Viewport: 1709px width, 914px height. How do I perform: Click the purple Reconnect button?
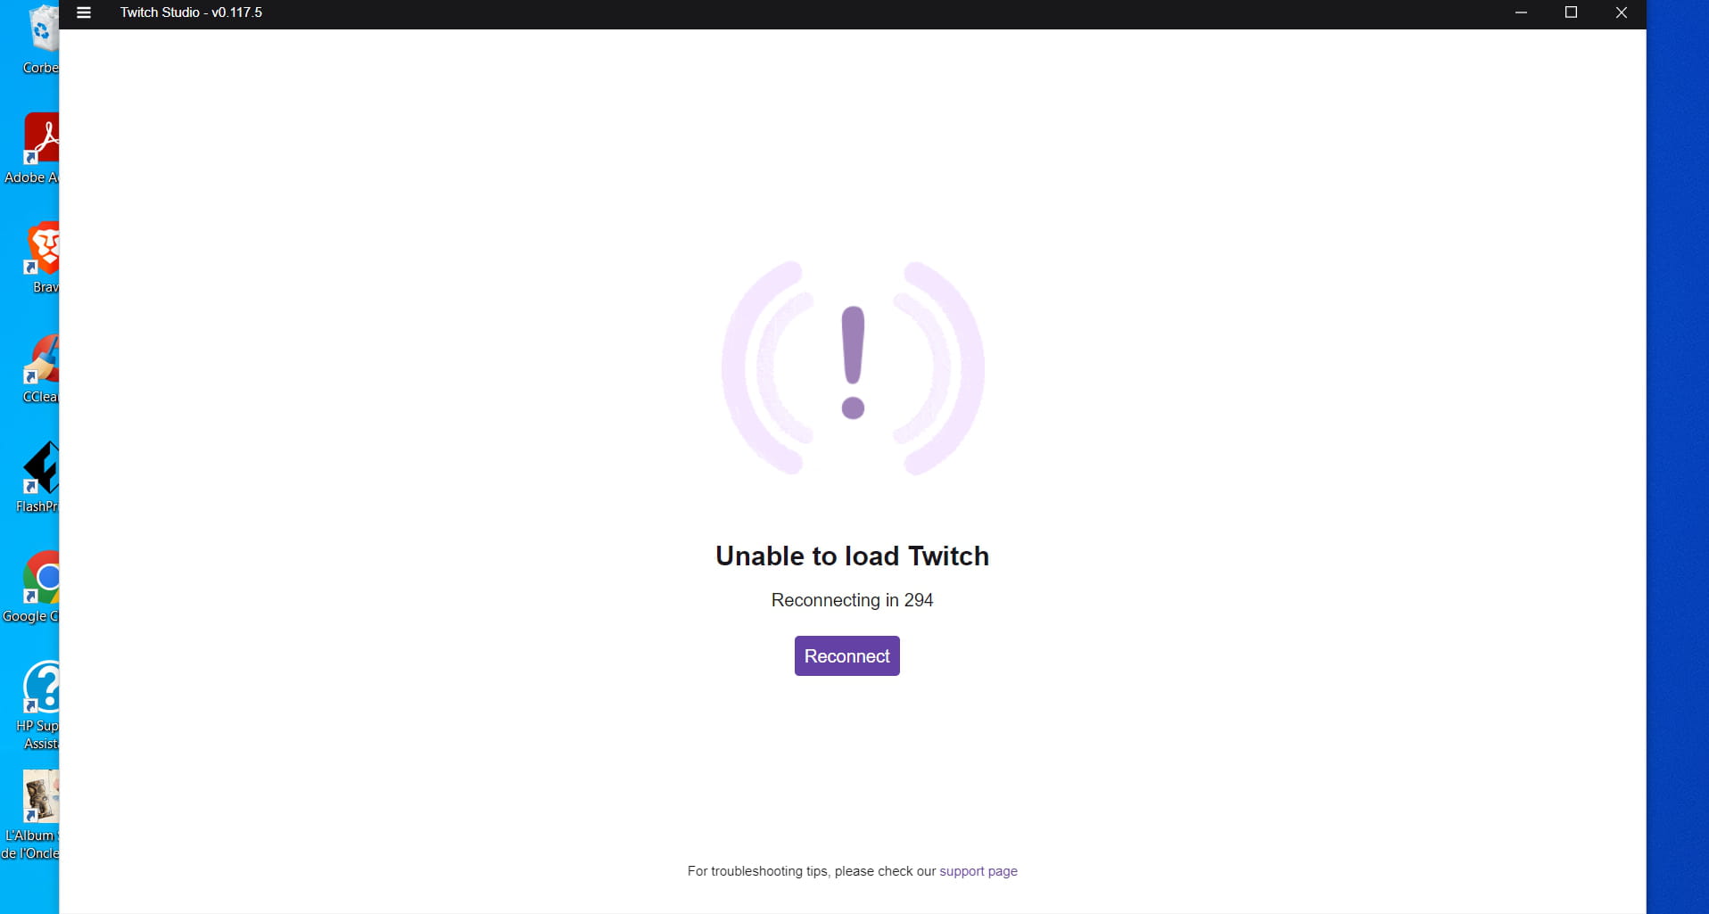click(846, 655)
